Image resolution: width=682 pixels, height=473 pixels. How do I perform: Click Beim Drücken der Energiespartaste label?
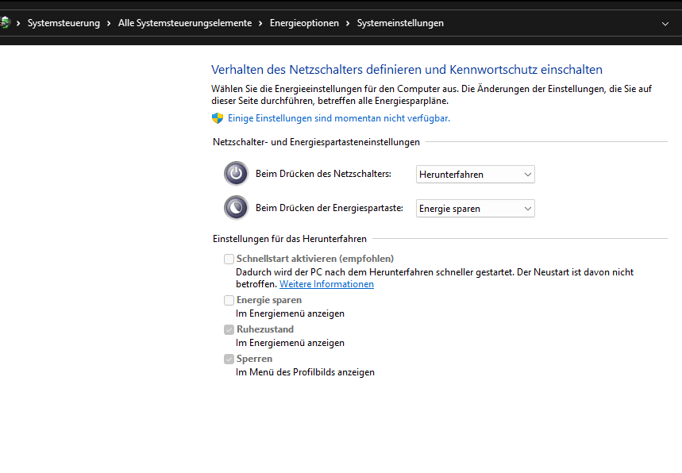click(x=329, y=208)
